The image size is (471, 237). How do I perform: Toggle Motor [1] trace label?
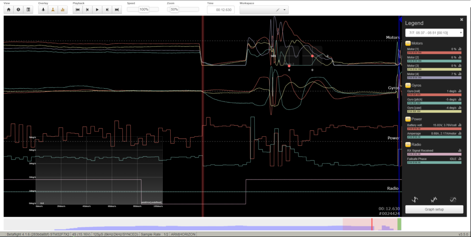tap(413, 49)
